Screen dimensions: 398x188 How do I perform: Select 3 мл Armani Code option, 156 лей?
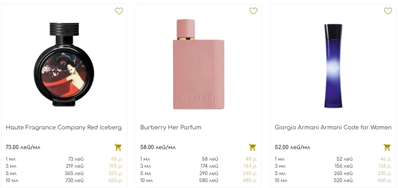click(333, 166)
